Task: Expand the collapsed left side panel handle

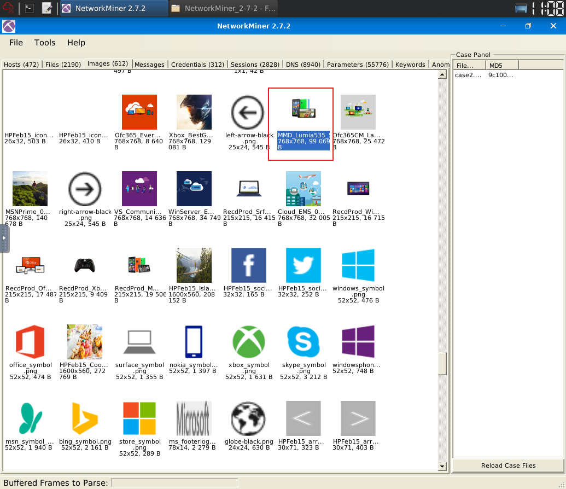Action: pos(4,238)
